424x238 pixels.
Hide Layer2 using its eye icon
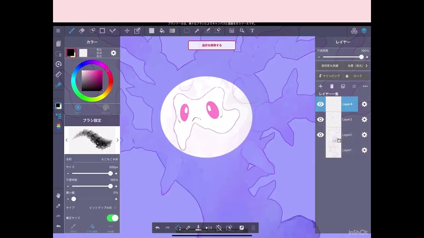tap(320, 135)
